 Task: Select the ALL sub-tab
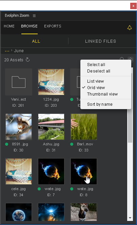point(36,41)
